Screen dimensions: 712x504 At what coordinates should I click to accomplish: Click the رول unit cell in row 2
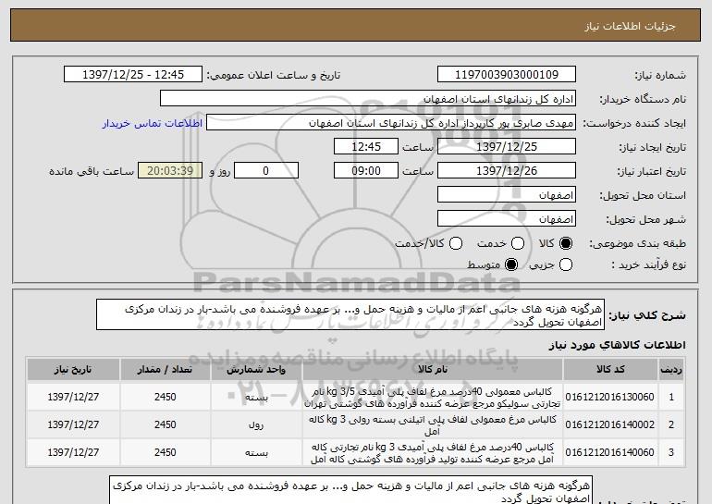pyautogui.click(x=256, y=425)
